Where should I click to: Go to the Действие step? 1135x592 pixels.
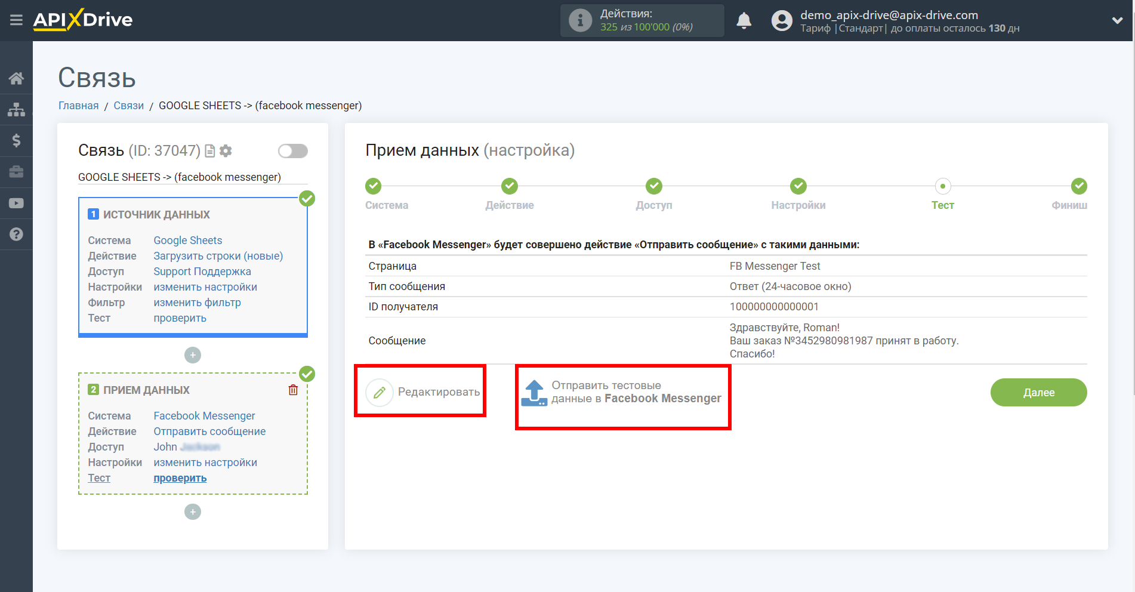[510, 186]
